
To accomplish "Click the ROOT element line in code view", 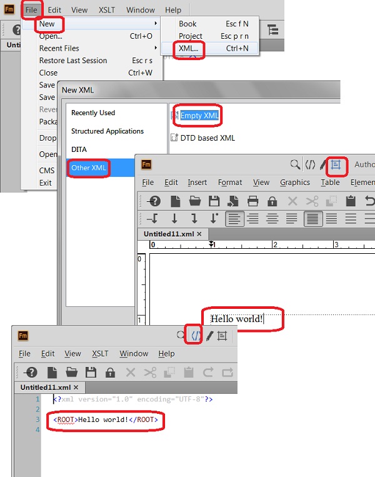I will [106, 420].
